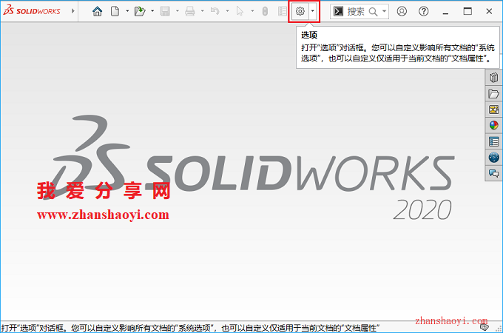Click the Print icon
The height and width of the screenshot is (333, 503).
[190, 12]
